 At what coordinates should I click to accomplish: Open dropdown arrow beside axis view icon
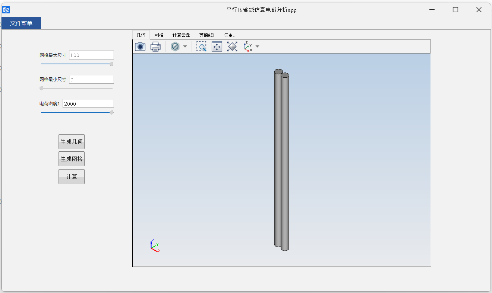pos(257,46)
